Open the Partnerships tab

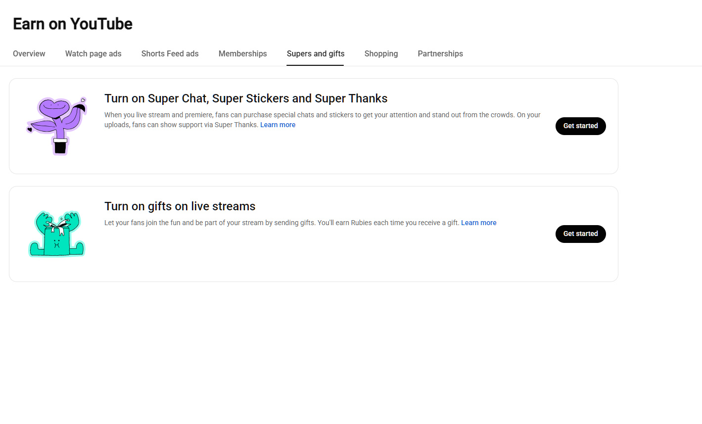pos(440,53)
